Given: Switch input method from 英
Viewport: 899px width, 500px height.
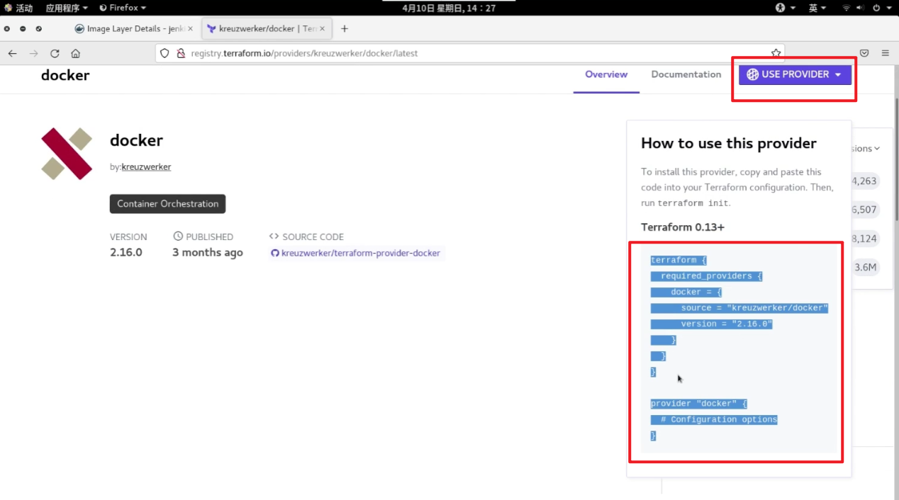Looking at the screenshot, I should [x=817, y=8].
